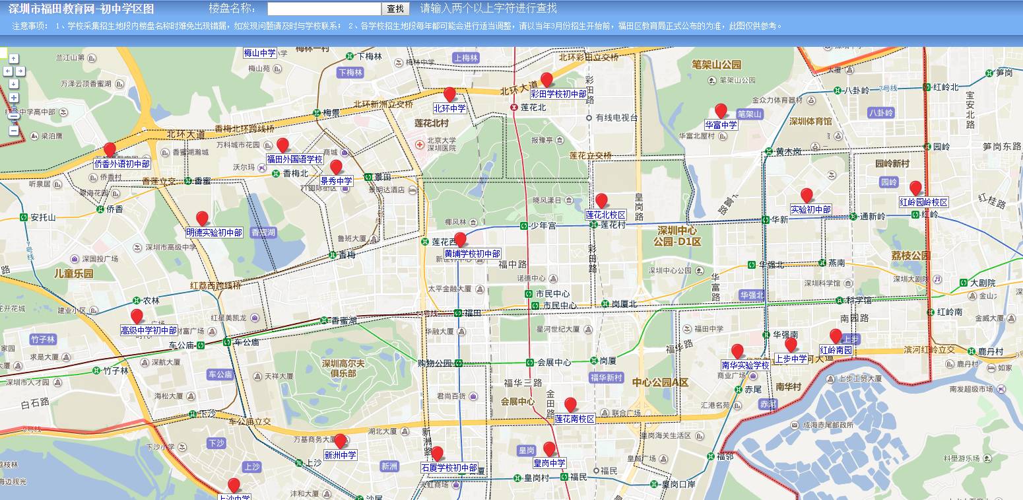Click the purple 上梅林 area label
Viewport: 1023px width, 500px height.
(x=466, y=58)
